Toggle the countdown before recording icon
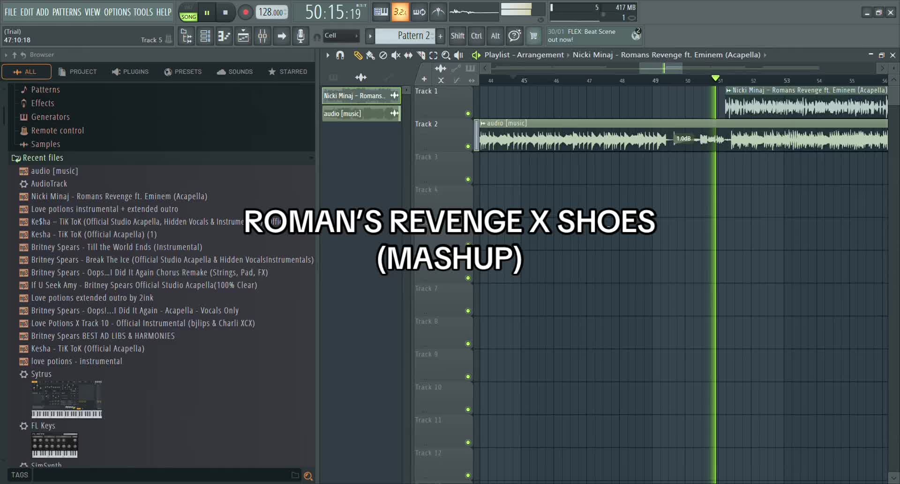 400,12
